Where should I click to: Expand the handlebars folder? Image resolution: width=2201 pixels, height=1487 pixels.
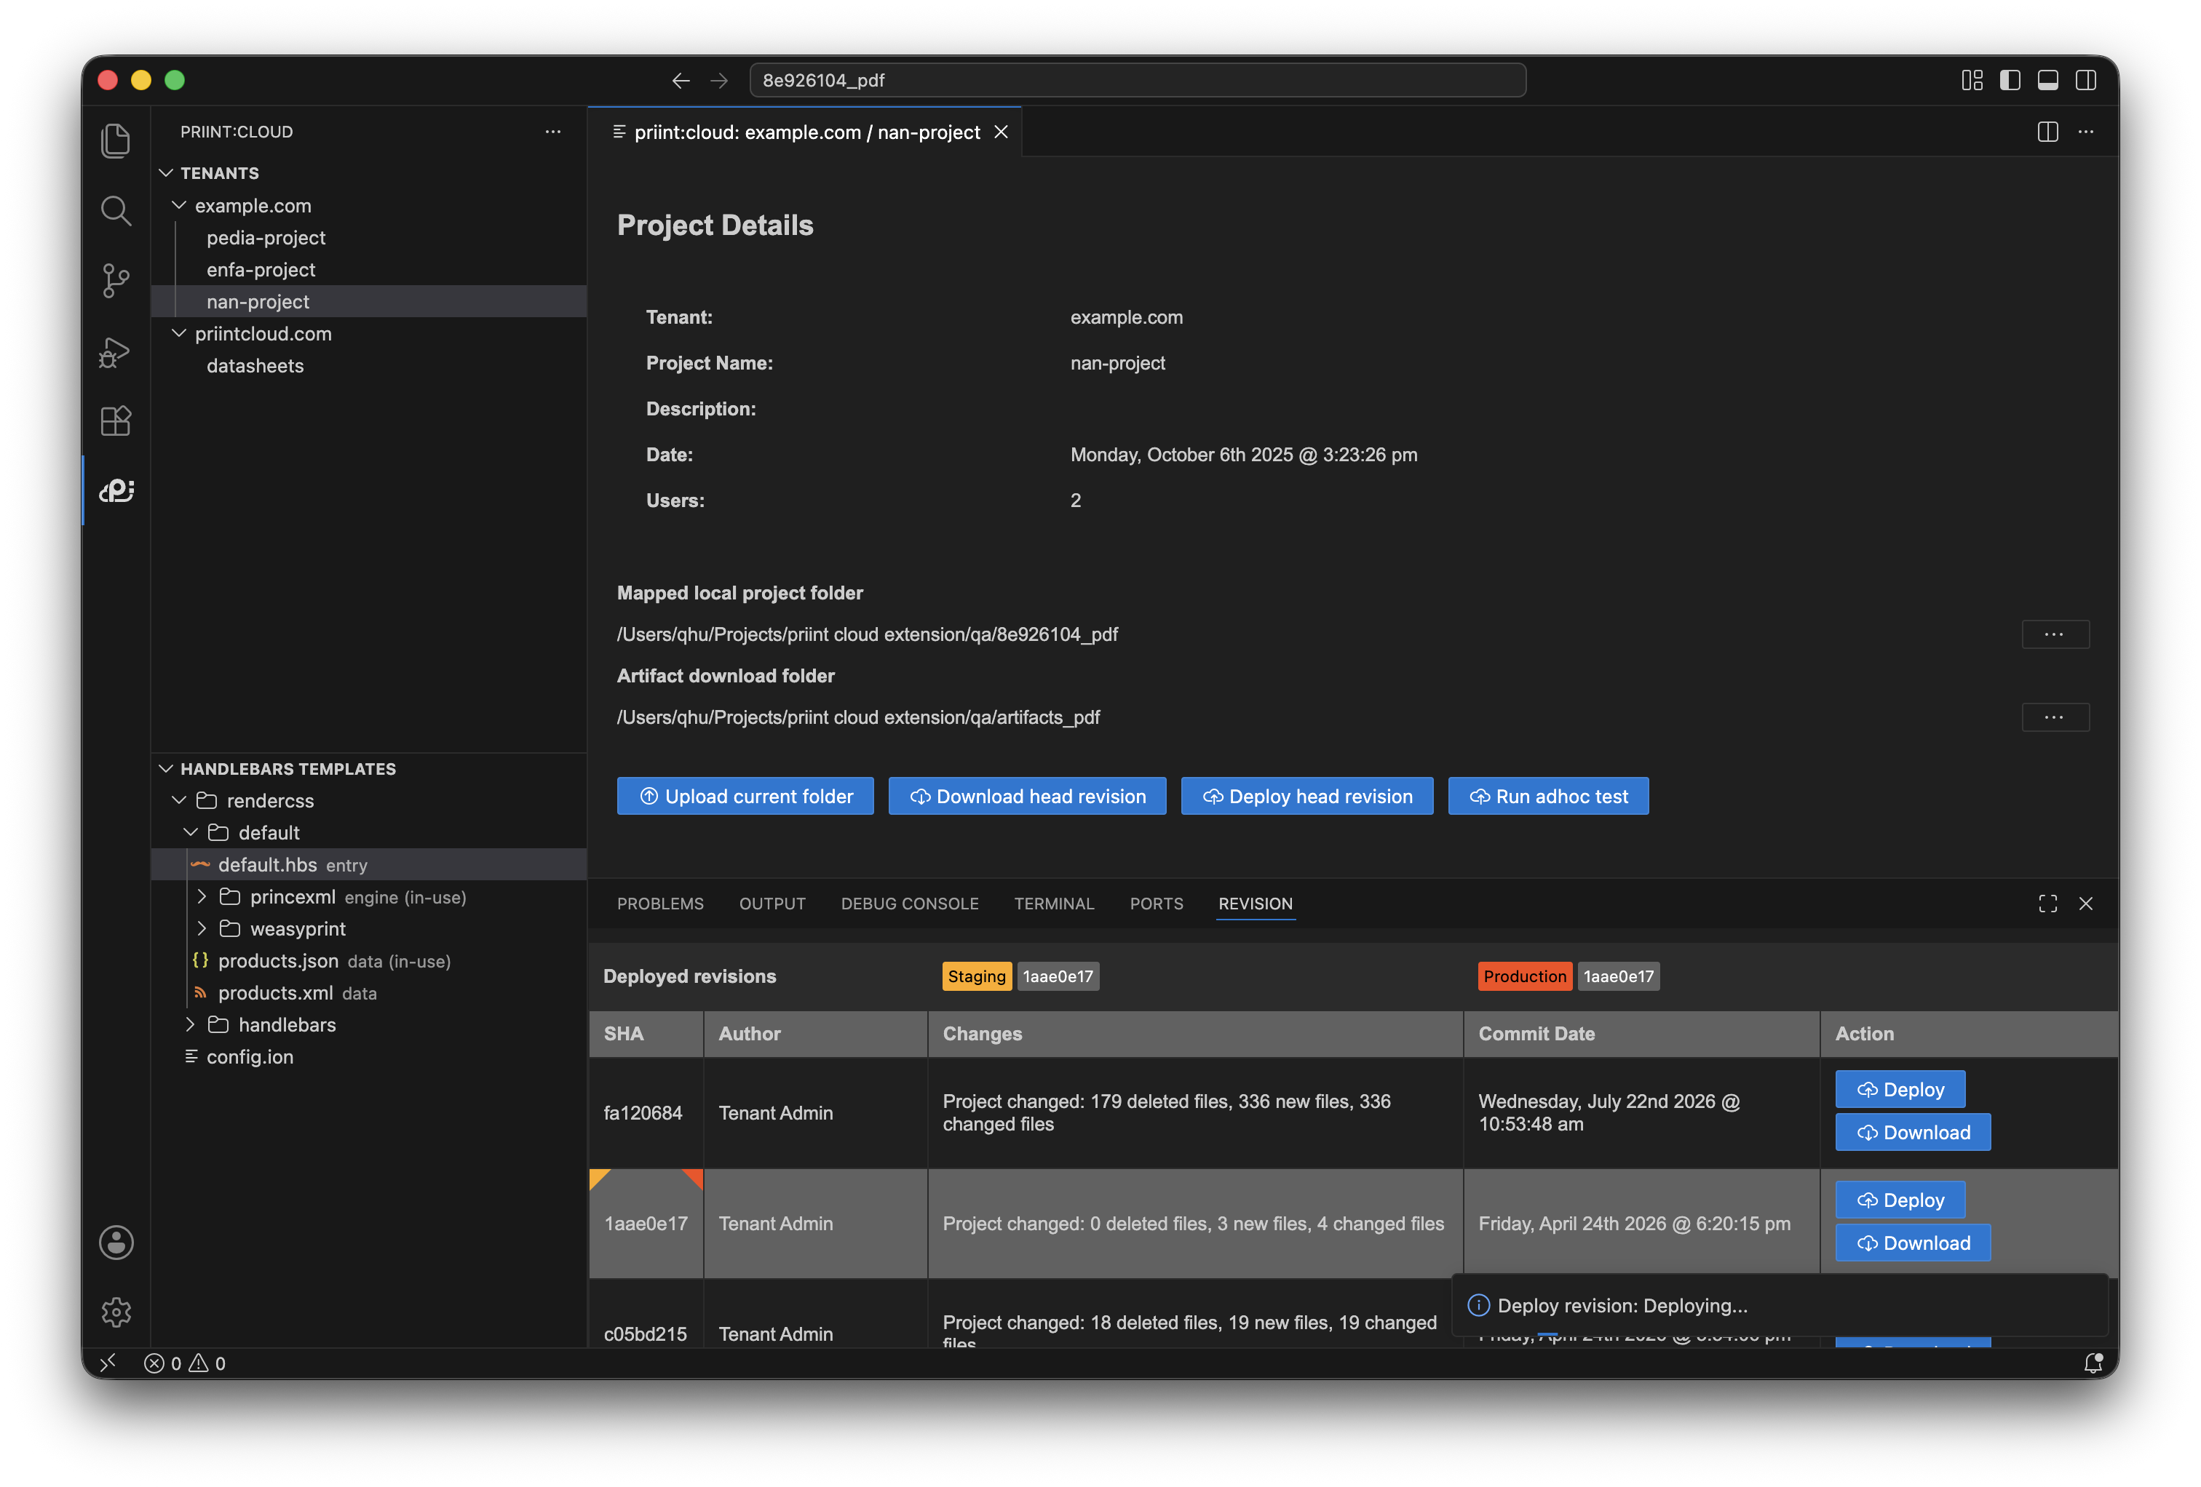click(191, 1024)
